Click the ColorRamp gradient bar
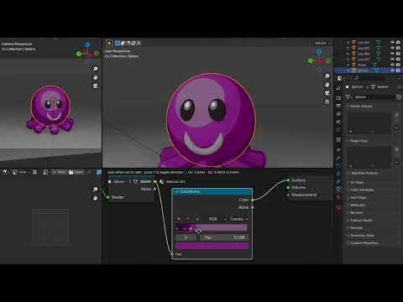Screen dimensions: 403x302 click(x=212, y=228)
